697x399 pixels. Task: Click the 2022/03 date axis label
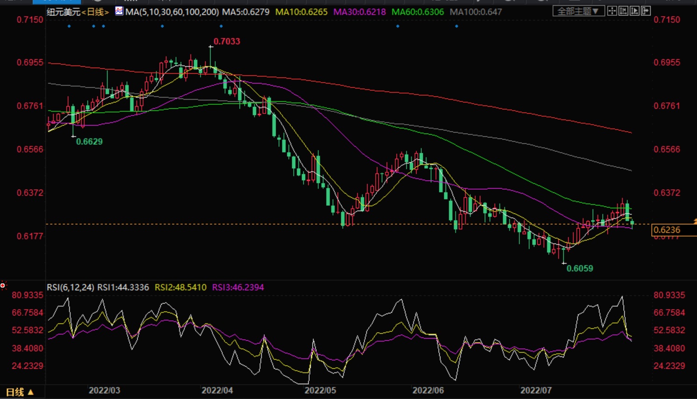(104, 390)
